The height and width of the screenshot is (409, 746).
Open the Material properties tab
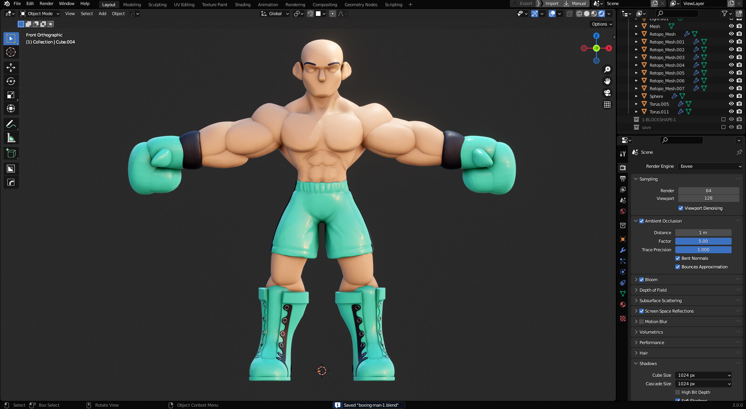coord(623,305)
